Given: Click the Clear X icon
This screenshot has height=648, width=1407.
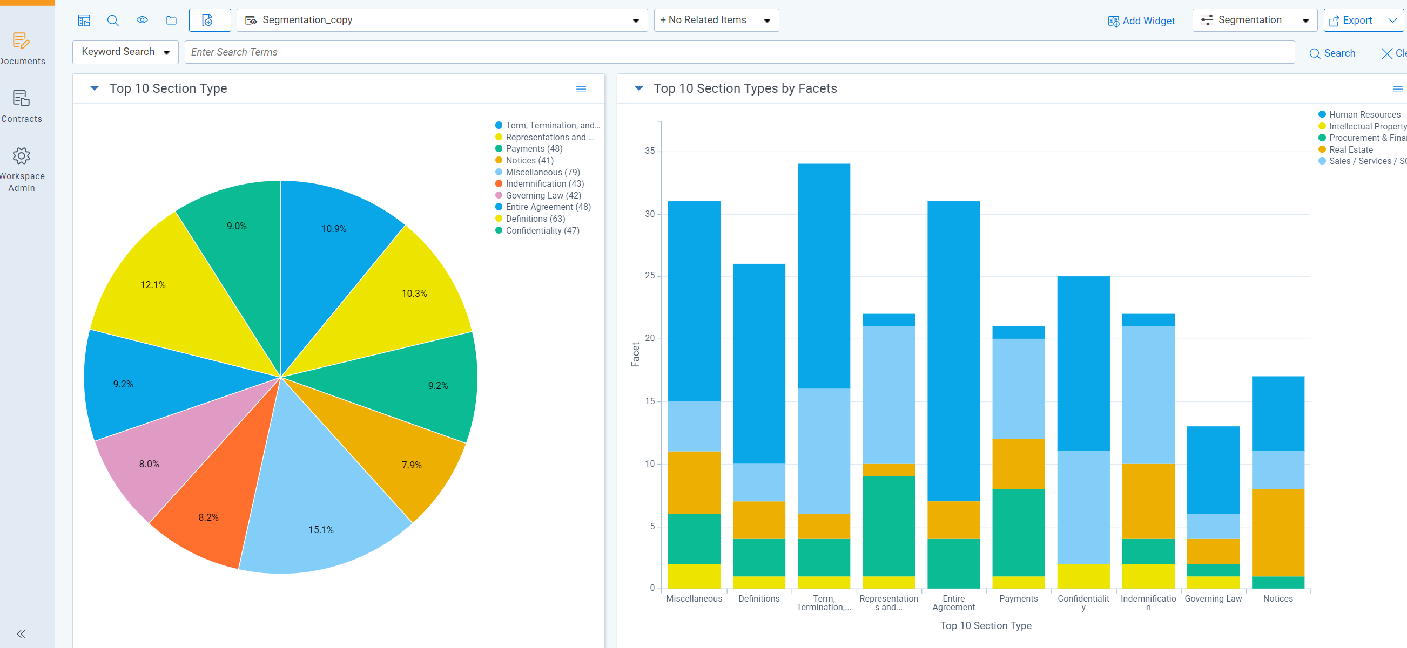Looking at the screenshot, I should coord(1386,53).
